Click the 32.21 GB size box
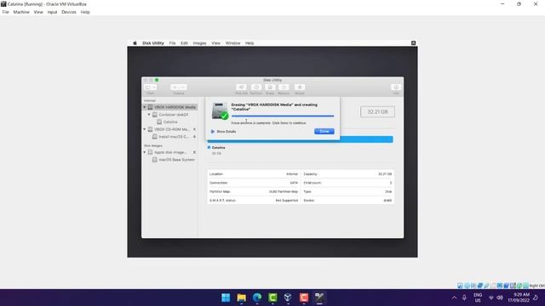Viewport: 545px width, 306px height. tap(377, 111)
